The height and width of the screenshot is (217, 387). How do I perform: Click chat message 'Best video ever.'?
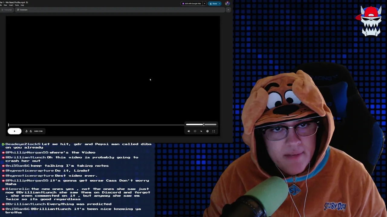click(76, 176)
